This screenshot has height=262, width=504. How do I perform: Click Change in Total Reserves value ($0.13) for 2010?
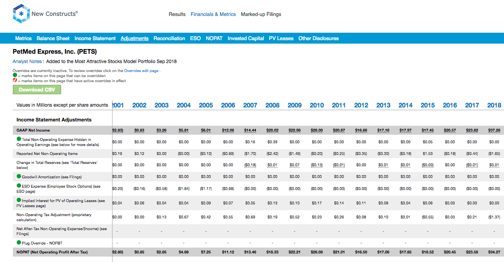pos(317,165)
